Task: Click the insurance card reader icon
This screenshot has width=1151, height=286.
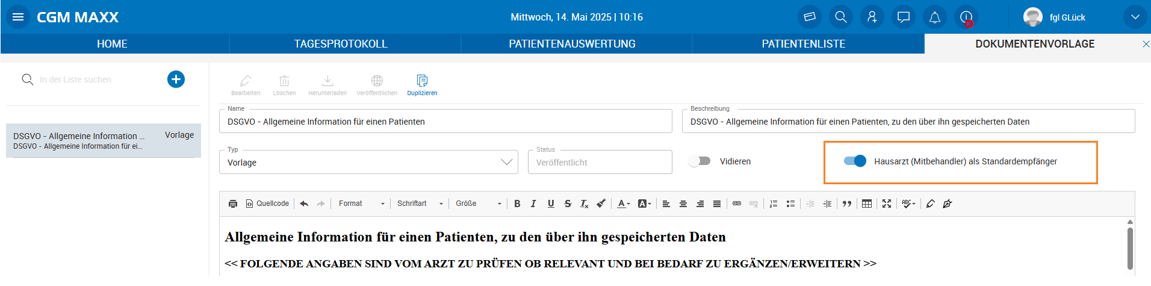Action: click(x=809, y=17)
